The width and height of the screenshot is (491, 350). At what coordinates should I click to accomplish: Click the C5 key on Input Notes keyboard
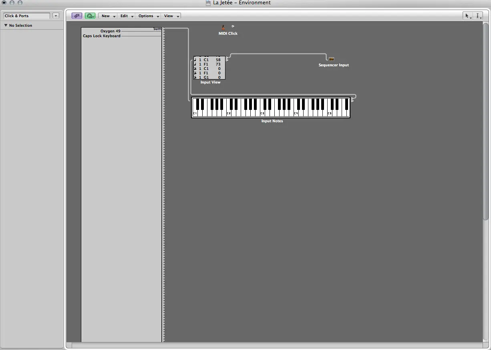(330, 113)
